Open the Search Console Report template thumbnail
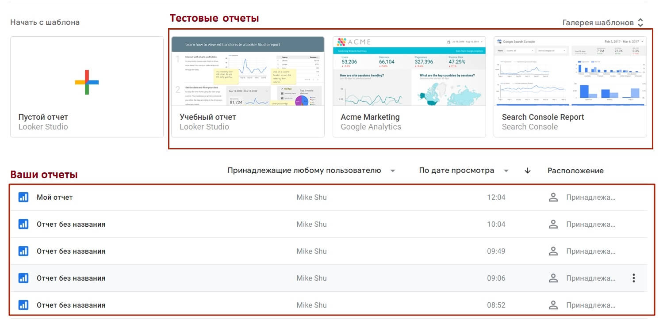Viewport: 667px width, 320px height. [570, 71]
